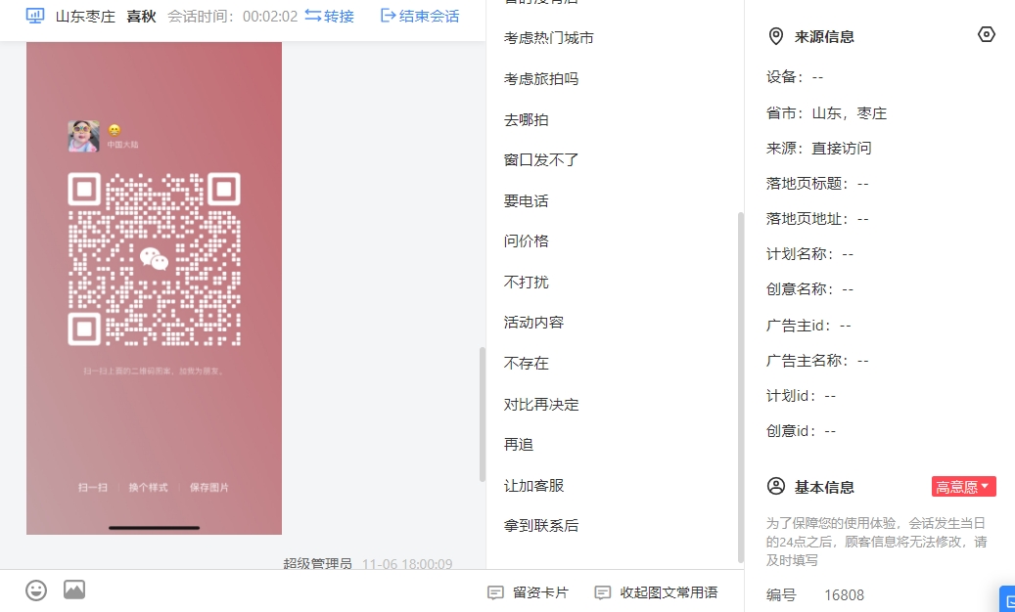Screen dimensions: 1015x612
Task: Choose the 不存在 quick phrase
Action: point(527,364)
